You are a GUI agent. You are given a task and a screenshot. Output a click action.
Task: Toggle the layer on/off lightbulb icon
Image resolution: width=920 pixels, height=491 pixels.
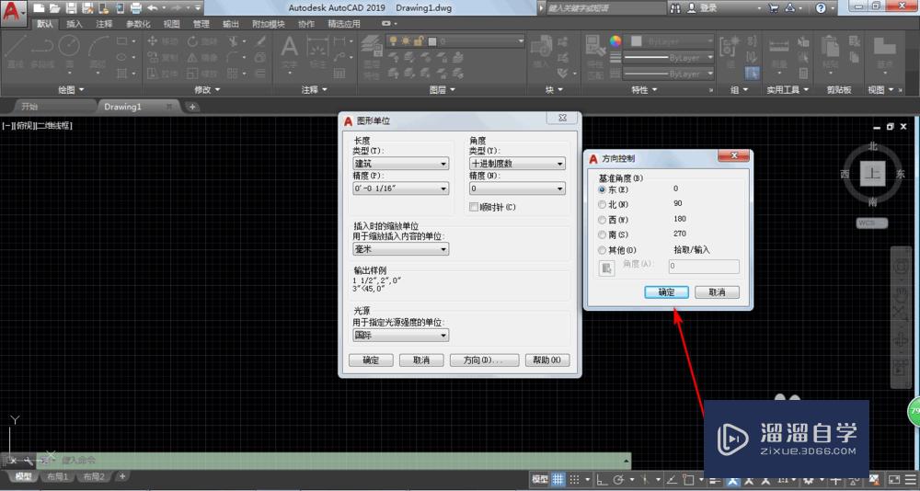pyautogui.click(x=393, y=41)
